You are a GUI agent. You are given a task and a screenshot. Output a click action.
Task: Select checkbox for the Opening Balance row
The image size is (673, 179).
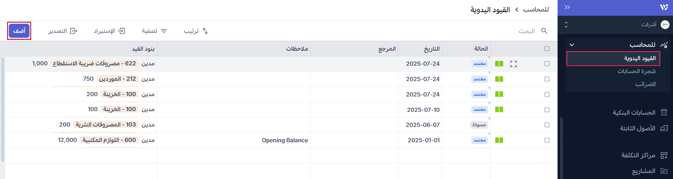[x=547, y=140]
